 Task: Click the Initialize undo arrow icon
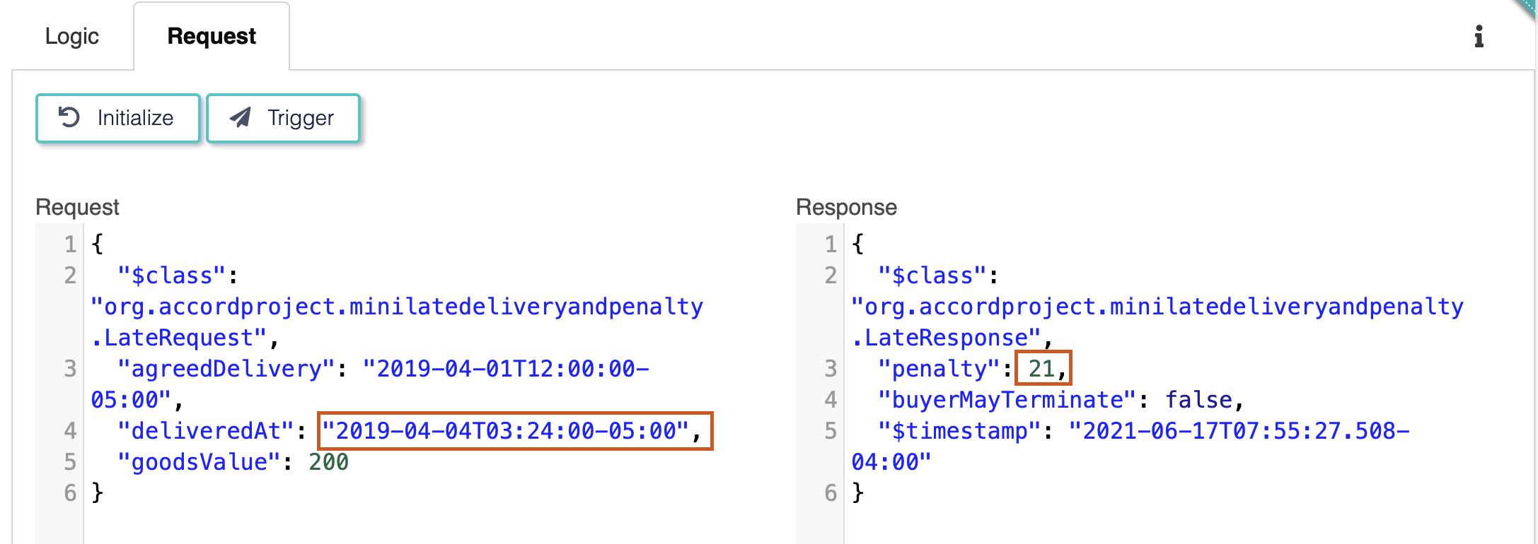[69, 117]
